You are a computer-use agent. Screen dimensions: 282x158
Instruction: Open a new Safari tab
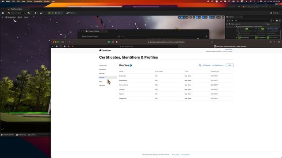pos(275,42)
